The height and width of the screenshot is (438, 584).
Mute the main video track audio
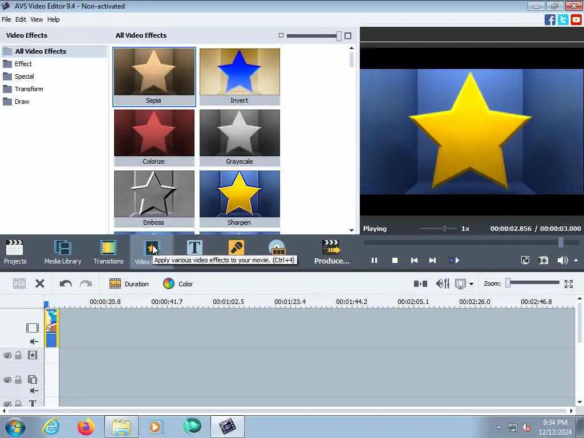point(34,342)
